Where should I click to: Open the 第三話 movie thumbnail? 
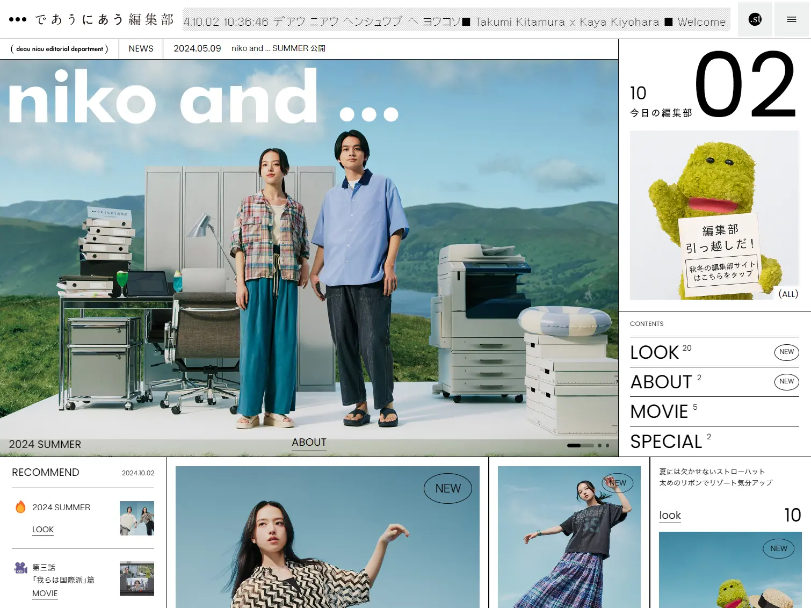137,578
